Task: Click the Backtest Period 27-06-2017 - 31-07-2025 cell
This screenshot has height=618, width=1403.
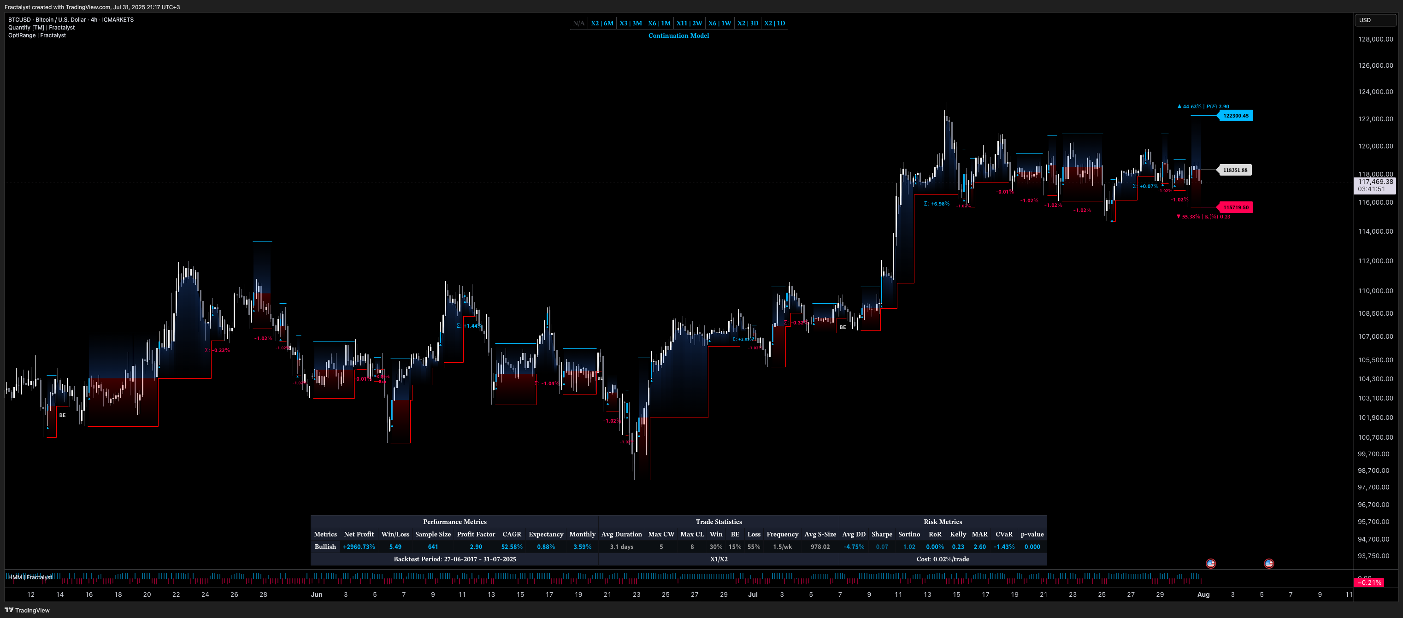Action: [454, 559]
